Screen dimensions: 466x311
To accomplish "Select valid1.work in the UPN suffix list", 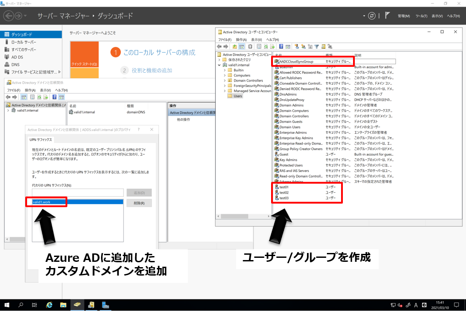I will (78, 202).
